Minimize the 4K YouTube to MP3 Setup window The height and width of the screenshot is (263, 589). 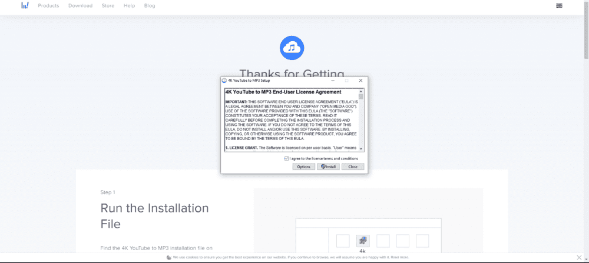click(x=333, y=81)
